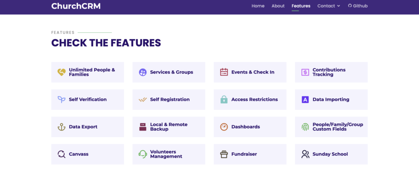Click the "Services & Groups" label

point(171,72)
